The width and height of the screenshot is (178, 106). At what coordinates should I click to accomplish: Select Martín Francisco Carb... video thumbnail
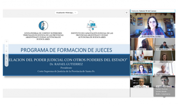pos(164,69)
